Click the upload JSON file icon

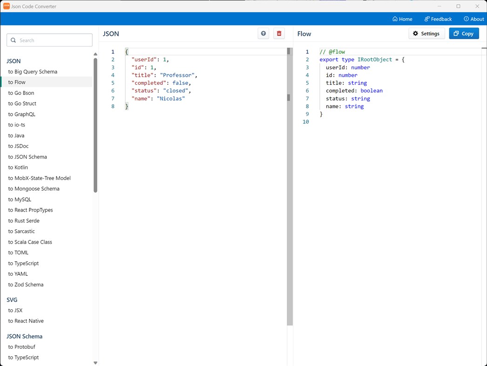pos(263,33)
